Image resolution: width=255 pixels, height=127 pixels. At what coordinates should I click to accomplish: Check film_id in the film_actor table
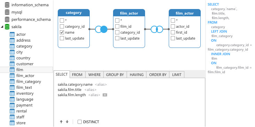click(x=117, y=26)
